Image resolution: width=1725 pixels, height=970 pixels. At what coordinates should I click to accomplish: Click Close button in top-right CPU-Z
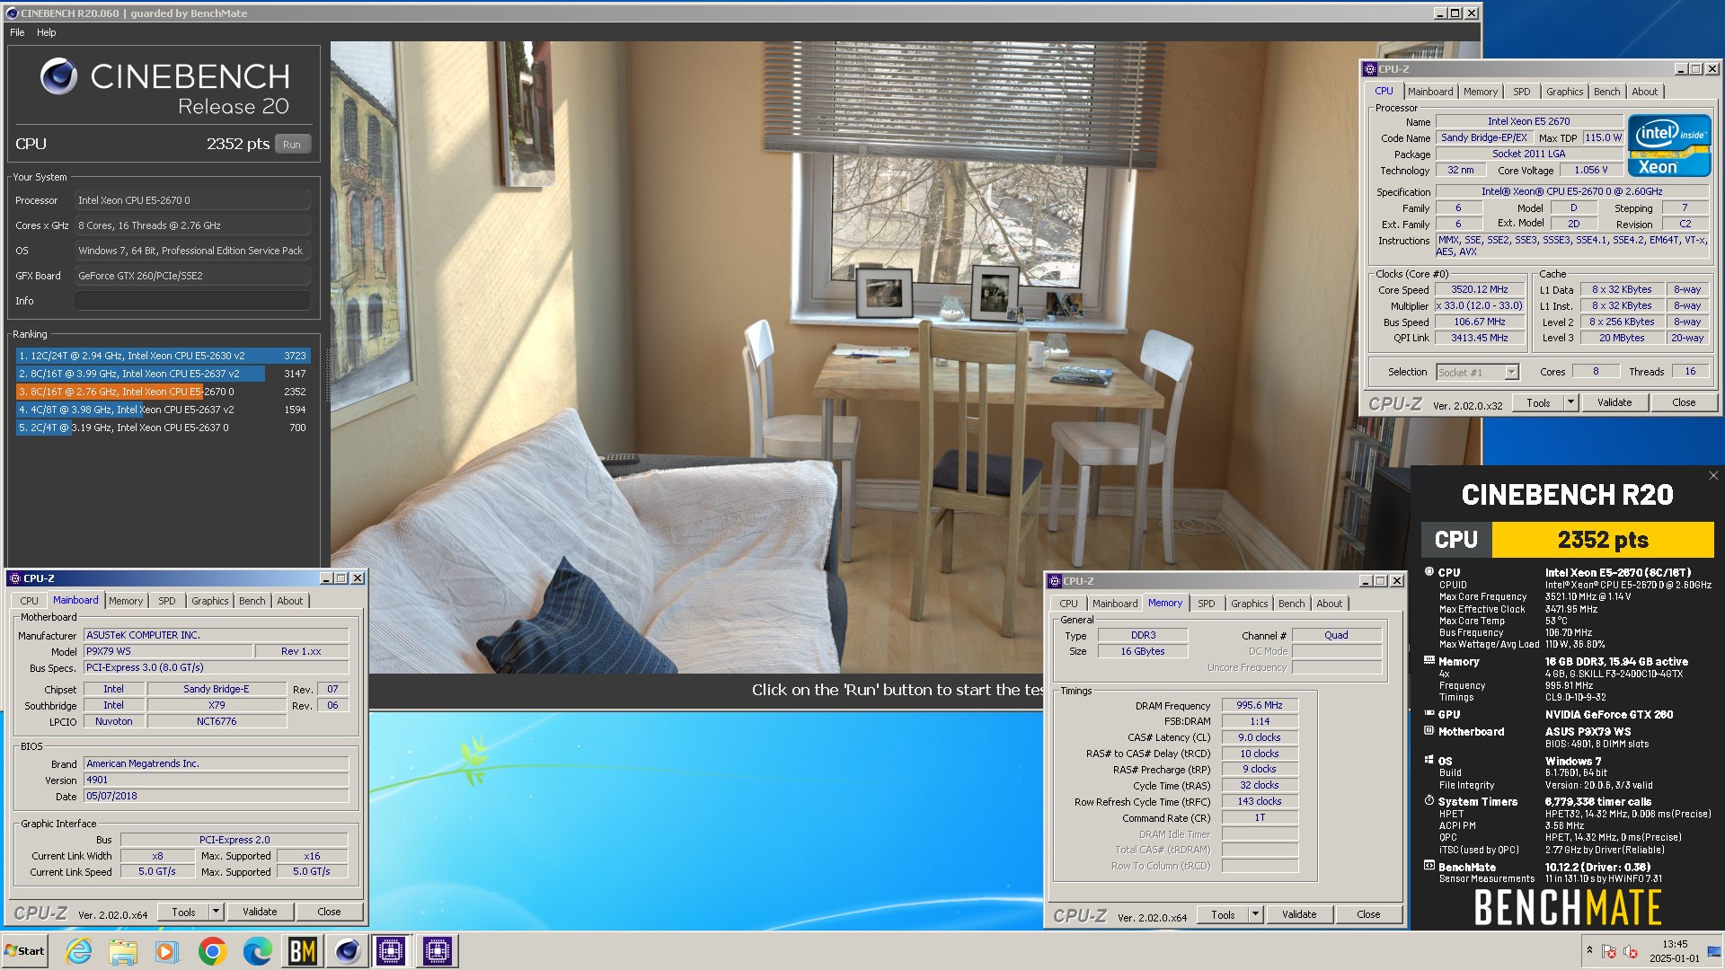[1684, 402]
